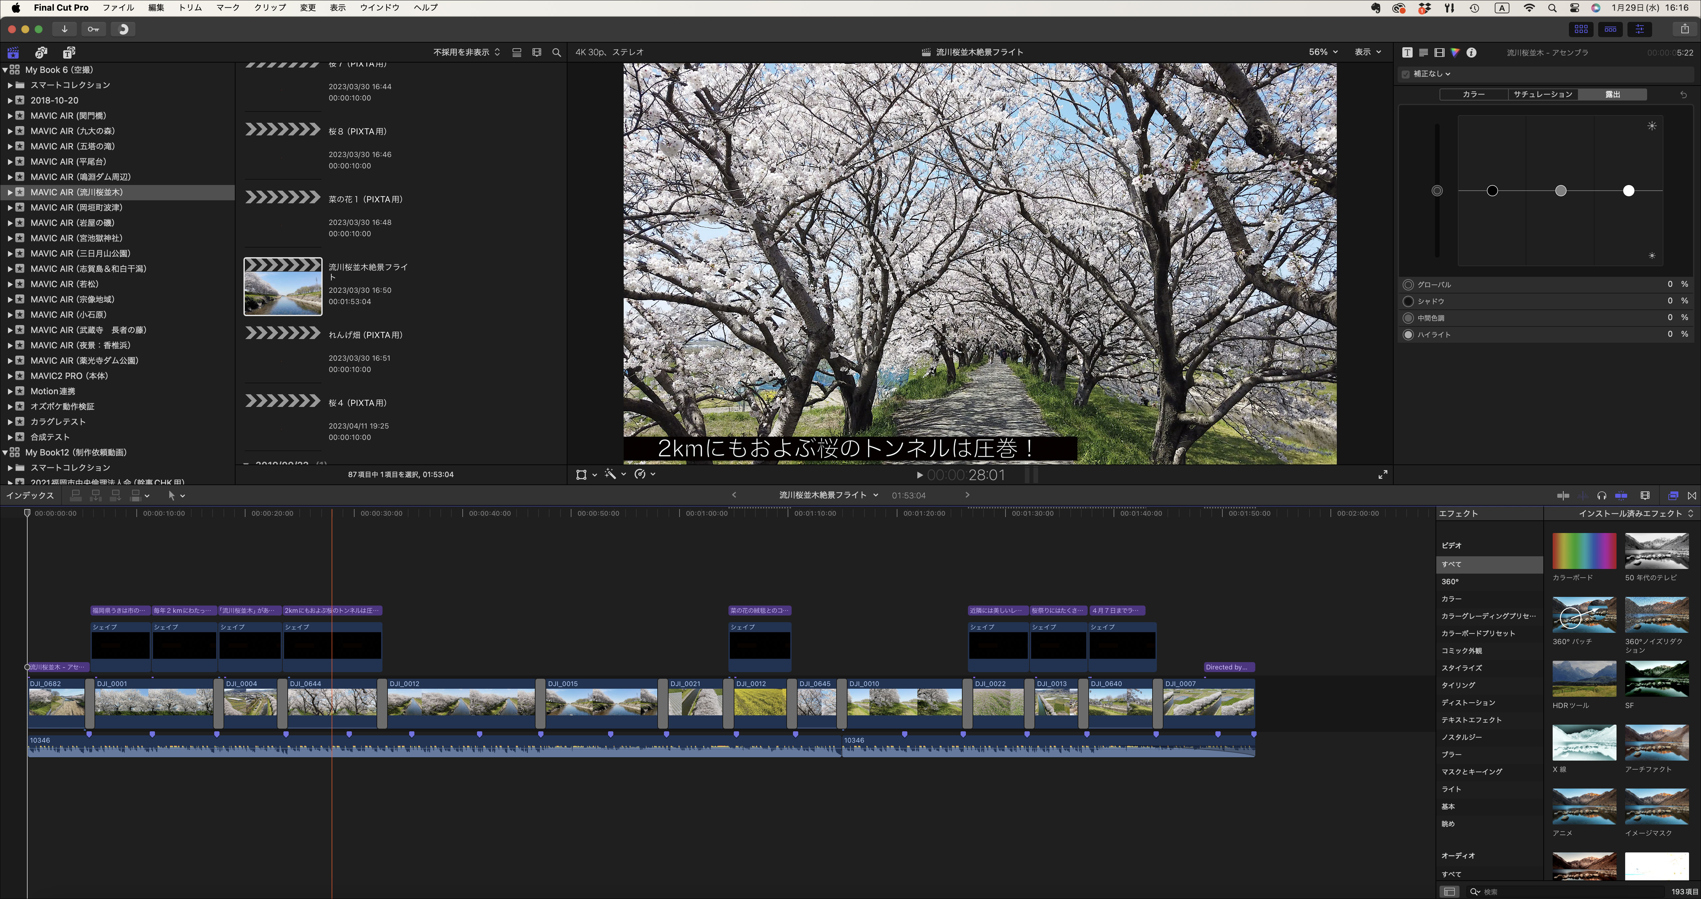Open the ウインドウ menu
The width and height of the screenshot is (1701, 899).
click(x=380, y=8)
